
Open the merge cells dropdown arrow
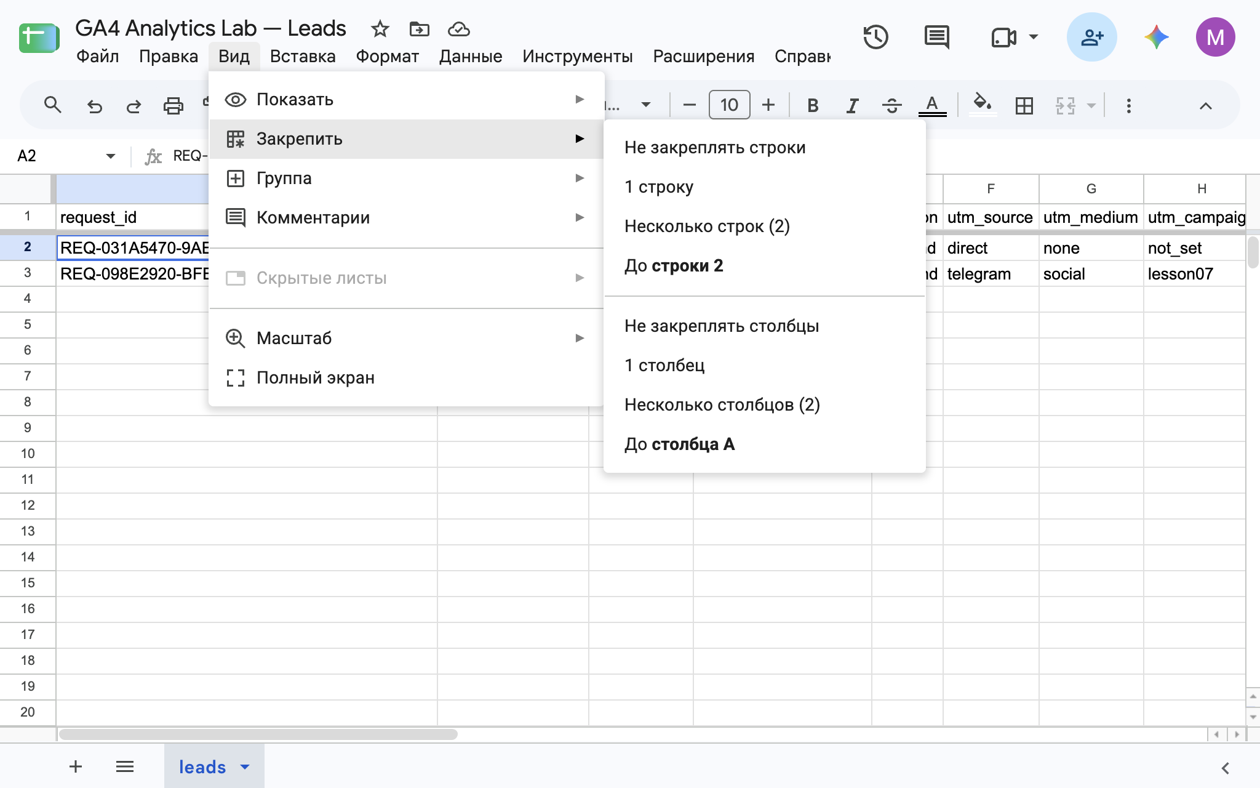[x=1091, y=106]
